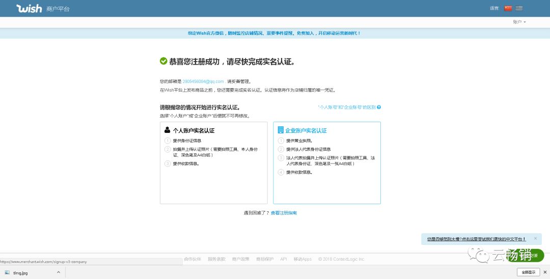Open 商户政策 footer link
This screenshot has width=550, height=279.
[x=240, y=259]
